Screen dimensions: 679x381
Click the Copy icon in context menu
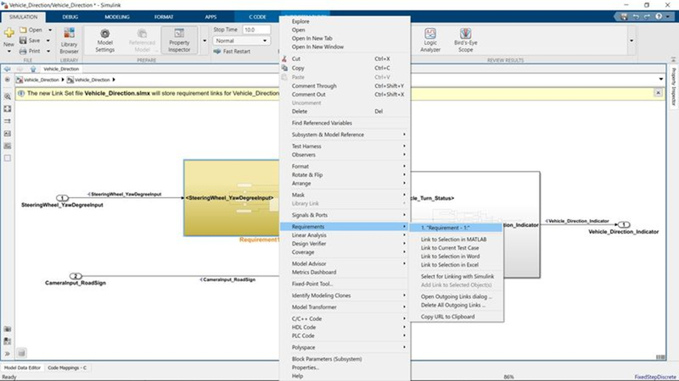284,68
